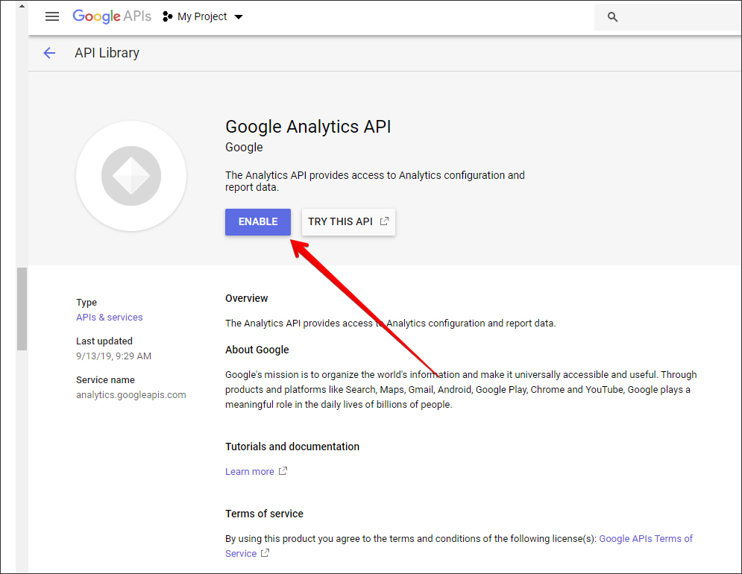Click the Type label in sidebar
Image resolution: width=742 pixels, height=574 pixels.
pyautogui.click(x=86, y=303)
